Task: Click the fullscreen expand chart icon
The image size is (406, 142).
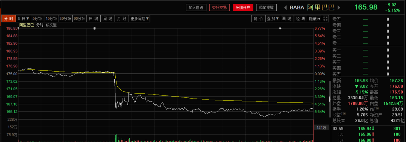Action: (x=326, y=19)
